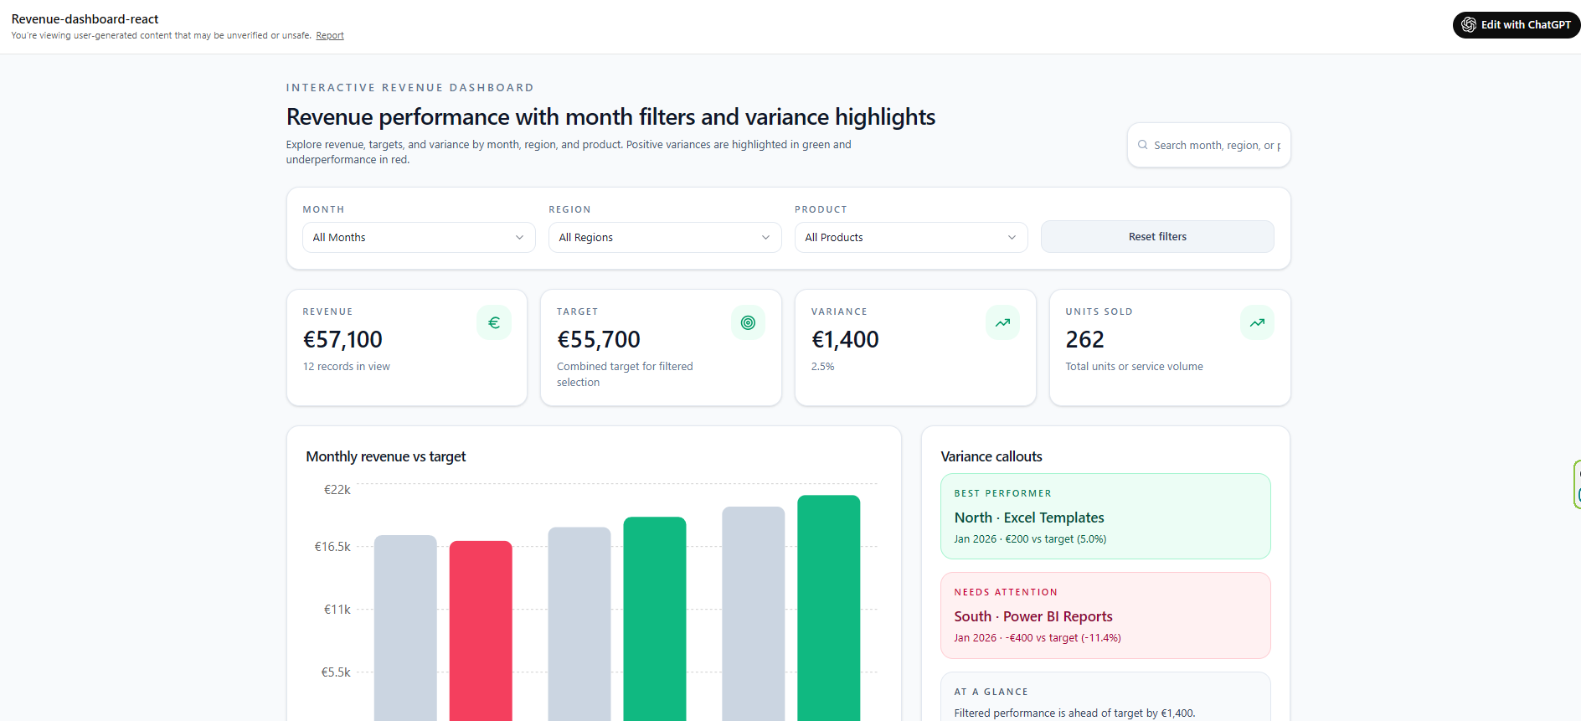The image size is (1581, 721).
Task: Click the €5.5k axis label
Action: tap(336, 672)
